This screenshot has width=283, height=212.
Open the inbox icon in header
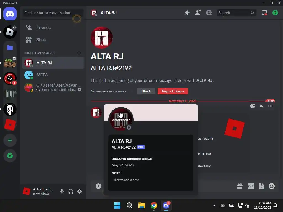tap(264, 13)
